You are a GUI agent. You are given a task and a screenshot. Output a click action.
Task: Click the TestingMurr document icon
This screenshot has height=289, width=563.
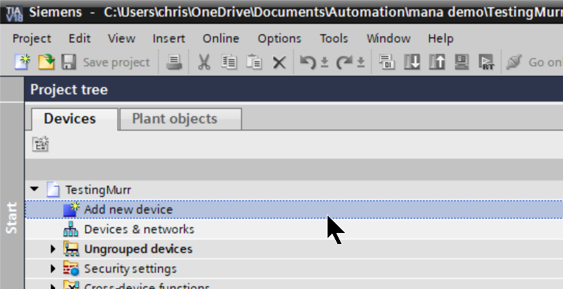pyautogui.click(x=53, y=189)
